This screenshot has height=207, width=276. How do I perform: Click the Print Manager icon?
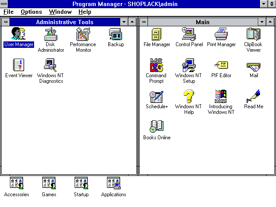(x=221, y=34)
